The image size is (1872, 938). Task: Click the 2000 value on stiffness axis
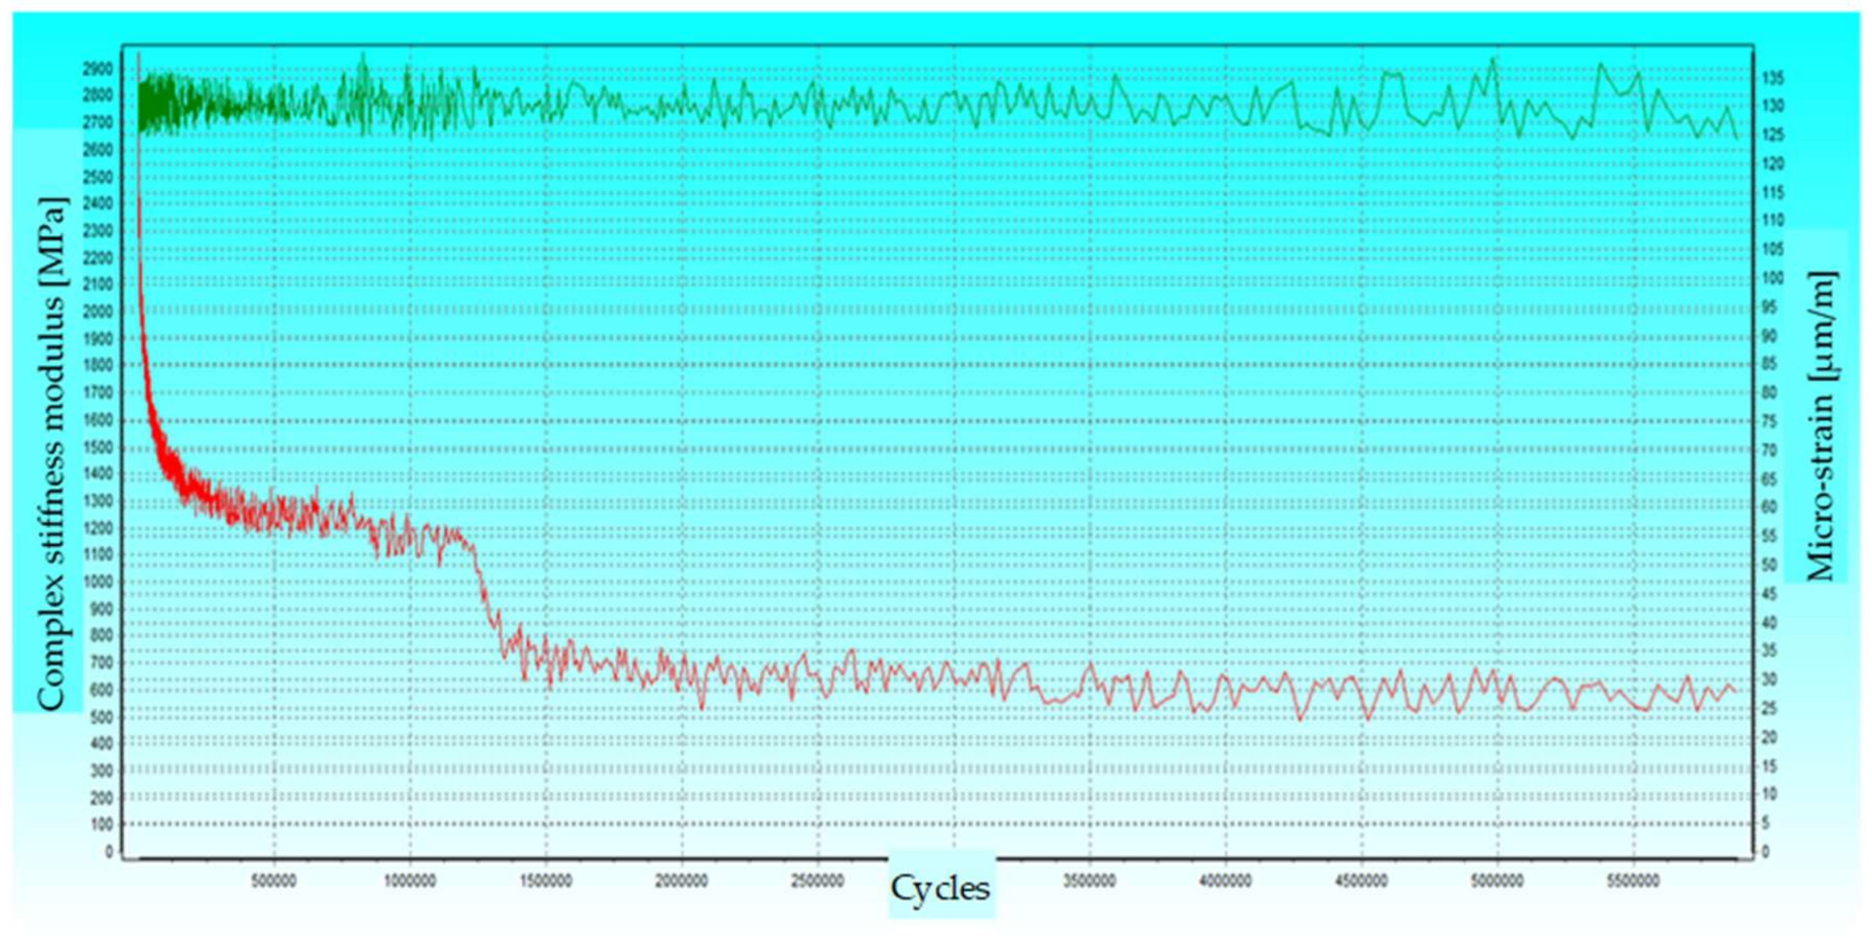(x=99, y=312)
